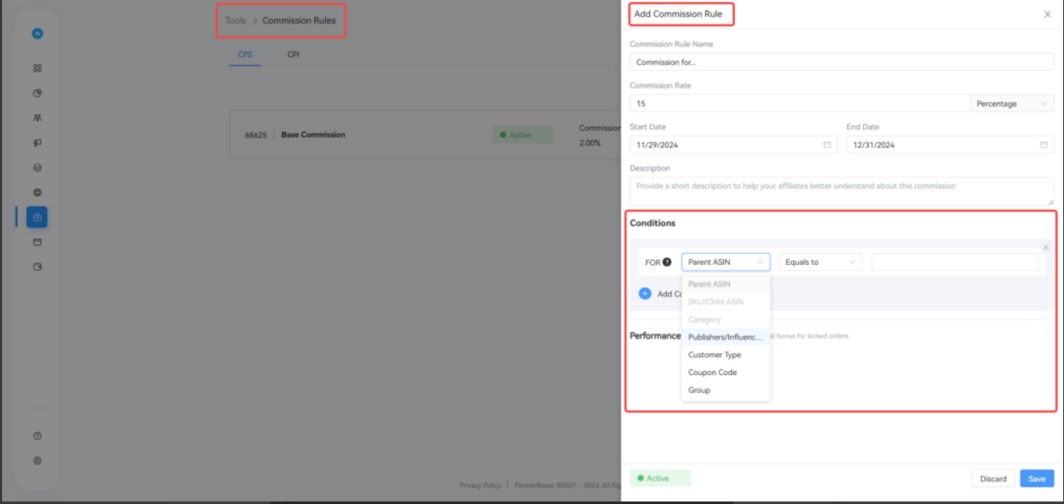Collapse the Parent ASIN condition dropdown

725,263
